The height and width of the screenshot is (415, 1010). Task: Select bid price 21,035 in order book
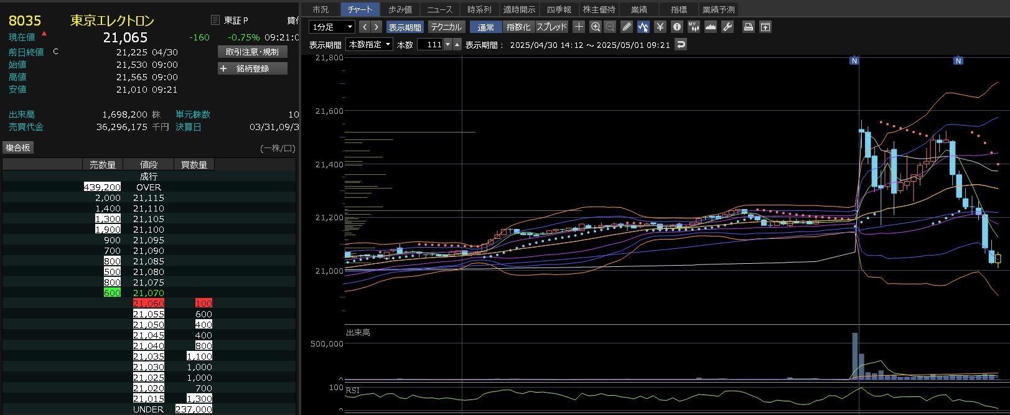click(x=149, y=357)
